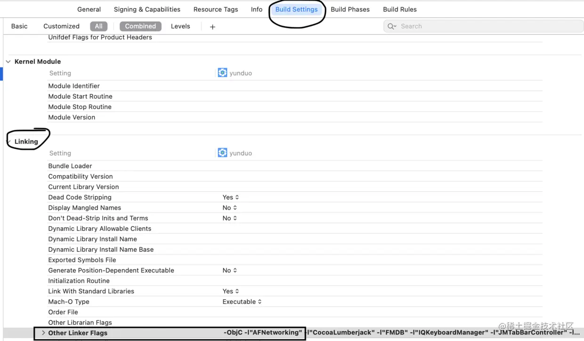Select the Other Librarian Flags row

295,323
